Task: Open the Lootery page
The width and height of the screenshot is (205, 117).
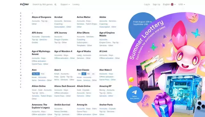Action: 76,4
